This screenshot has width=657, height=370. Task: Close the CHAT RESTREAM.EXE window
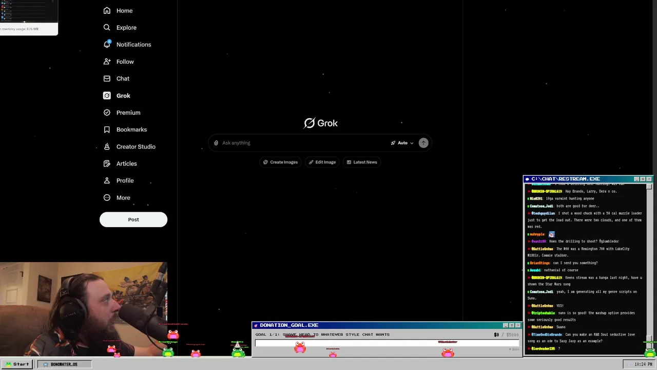(649, 179)
